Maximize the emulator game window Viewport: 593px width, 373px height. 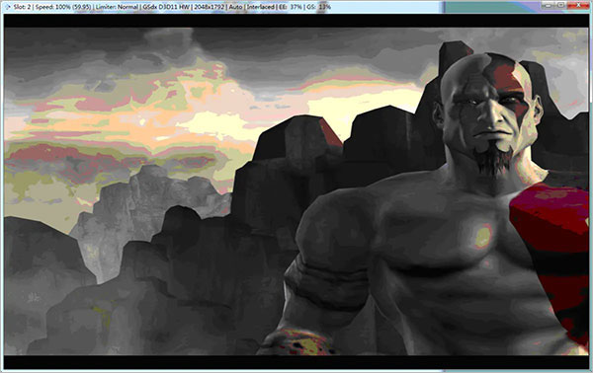pyautogui.click(x=560, y=5)
